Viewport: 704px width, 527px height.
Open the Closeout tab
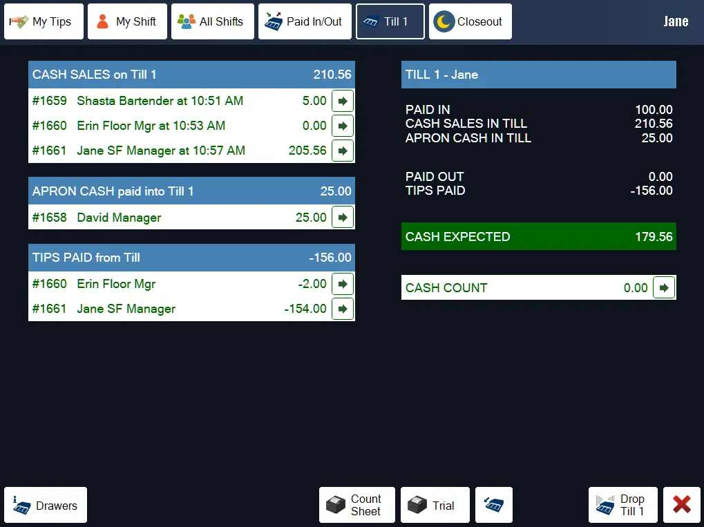click(x=470, y=21)
